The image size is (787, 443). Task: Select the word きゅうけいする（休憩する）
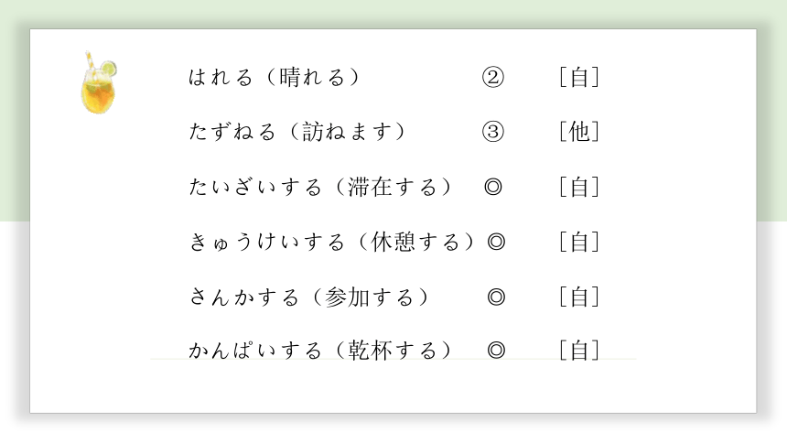[332, 242]
